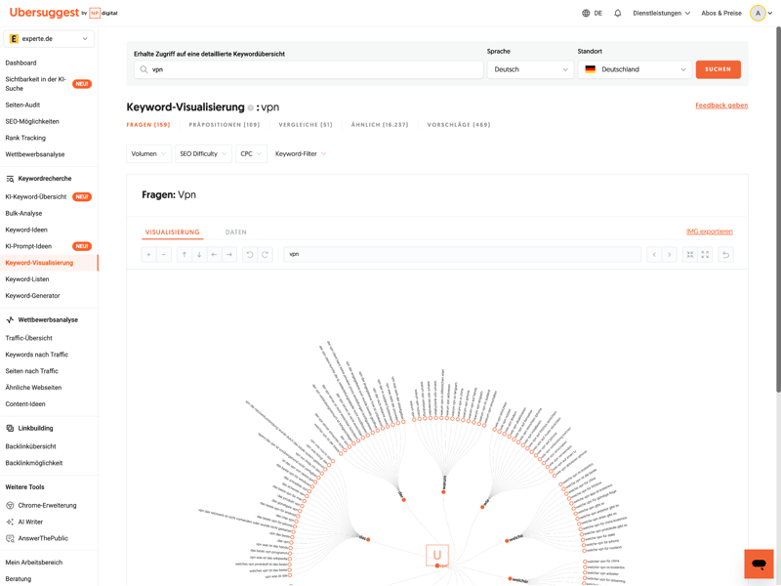Rotate visualization clockwise

click(x=265, y=255)
